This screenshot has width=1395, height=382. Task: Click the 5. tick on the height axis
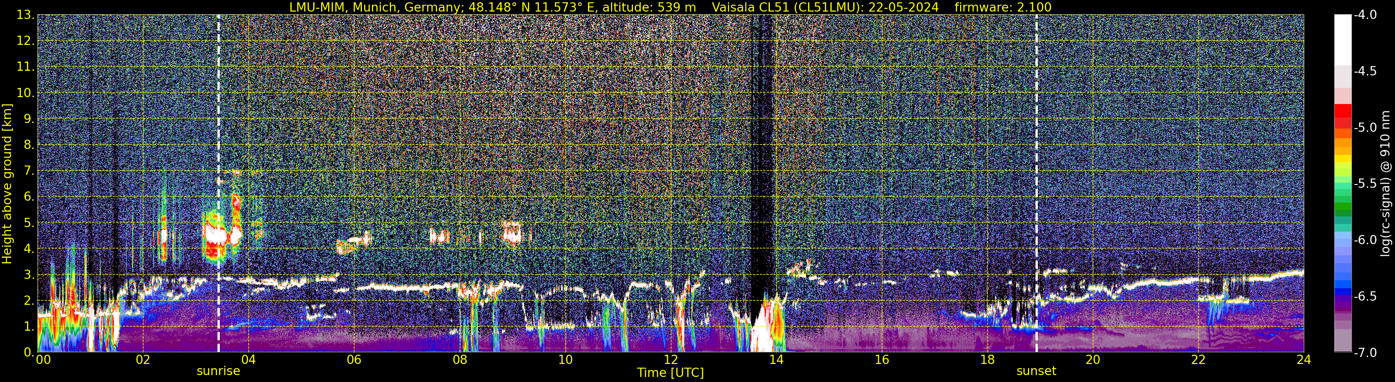pyautogui.click(x=29, y=222)
